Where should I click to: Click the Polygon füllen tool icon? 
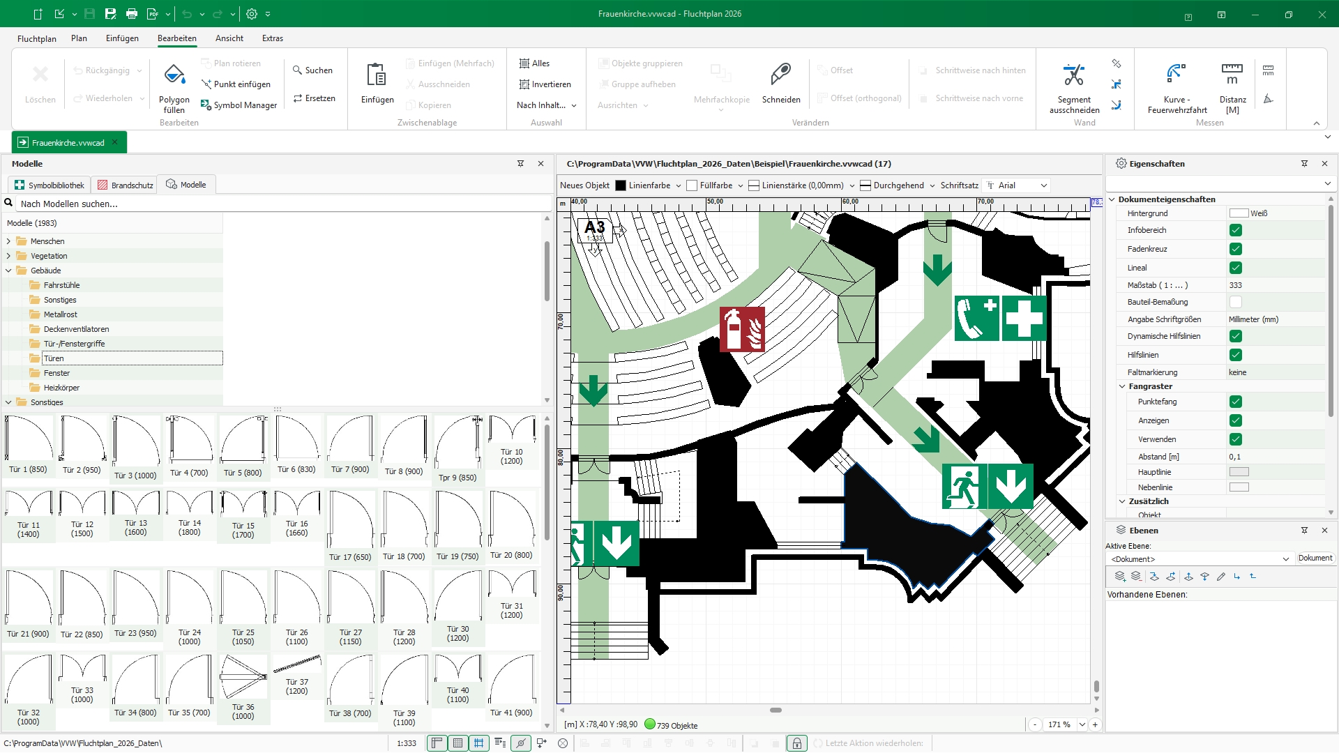(174, 75)
